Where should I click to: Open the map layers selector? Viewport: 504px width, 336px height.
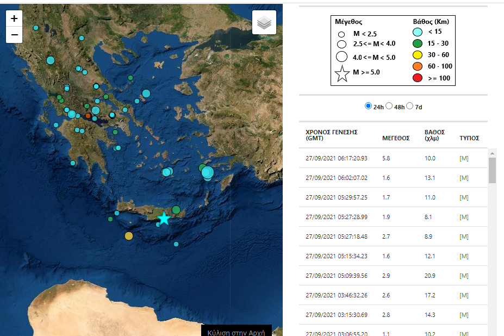264,22
